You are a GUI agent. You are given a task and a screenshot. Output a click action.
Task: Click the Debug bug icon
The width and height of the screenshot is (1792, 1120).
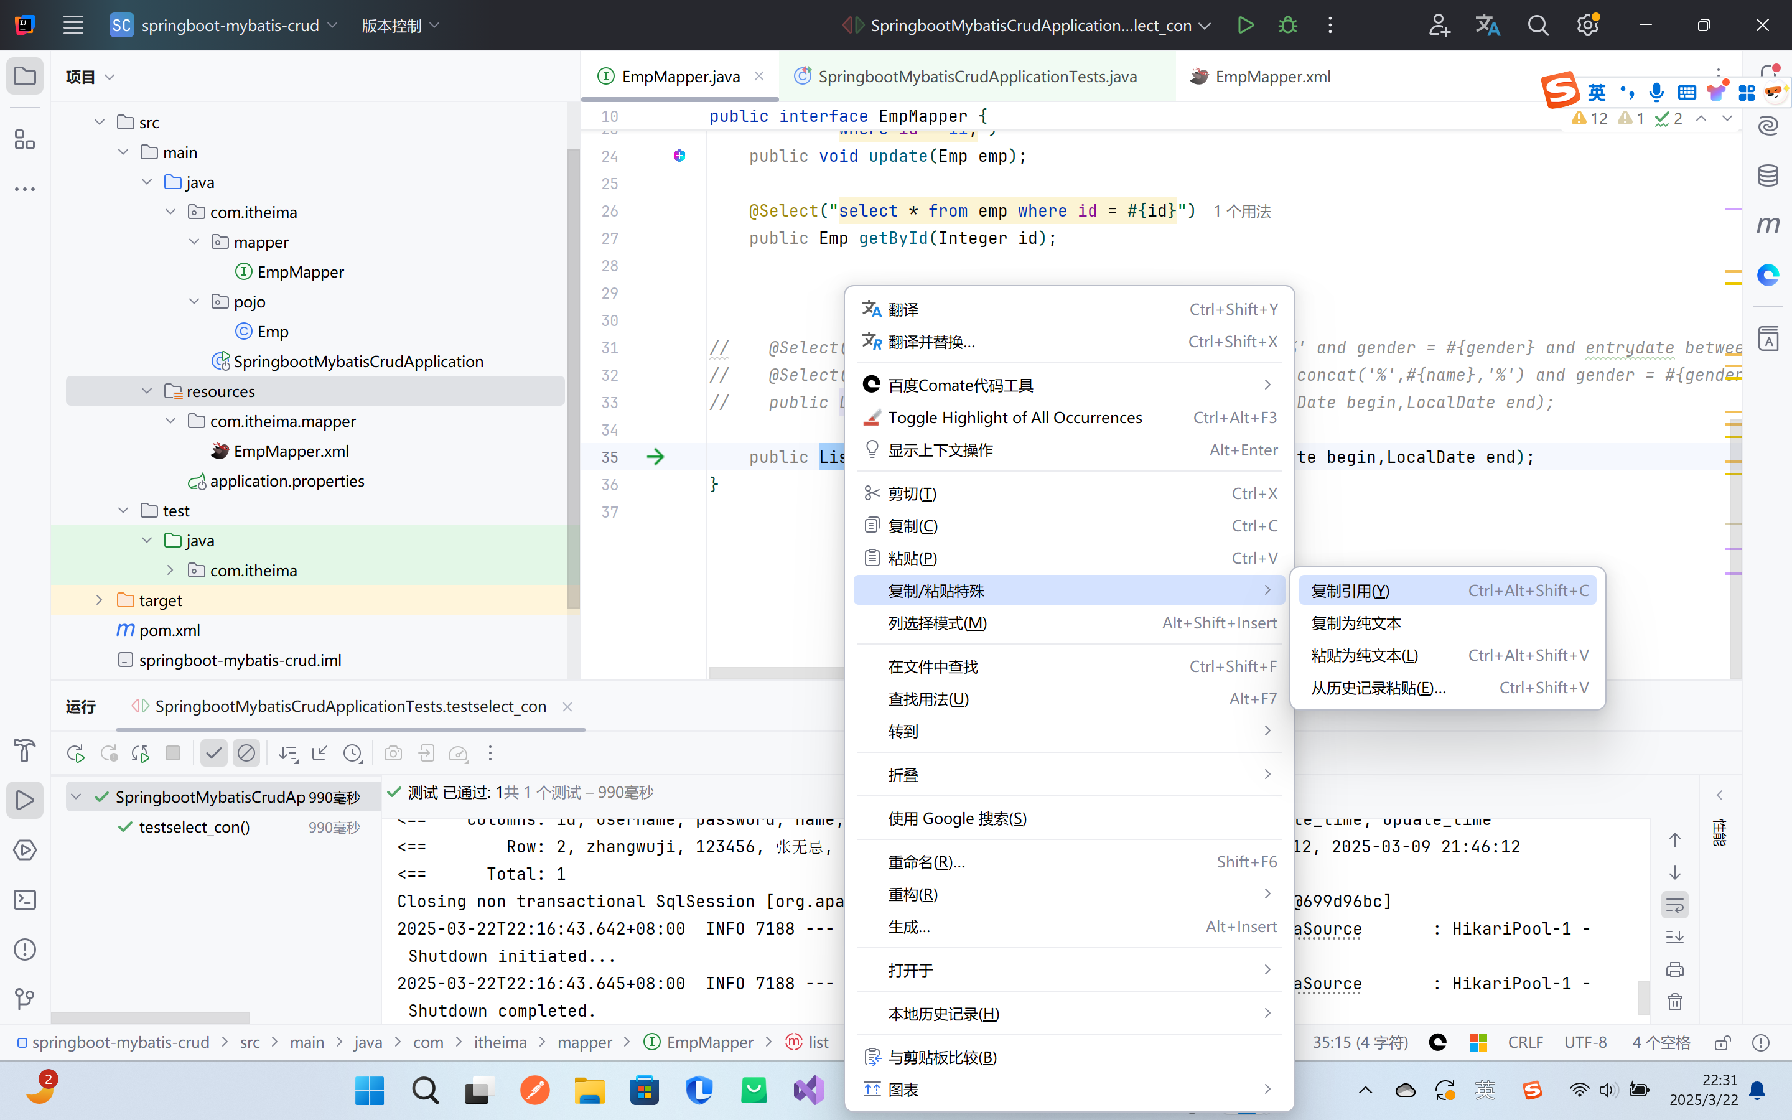[1288, 25]
